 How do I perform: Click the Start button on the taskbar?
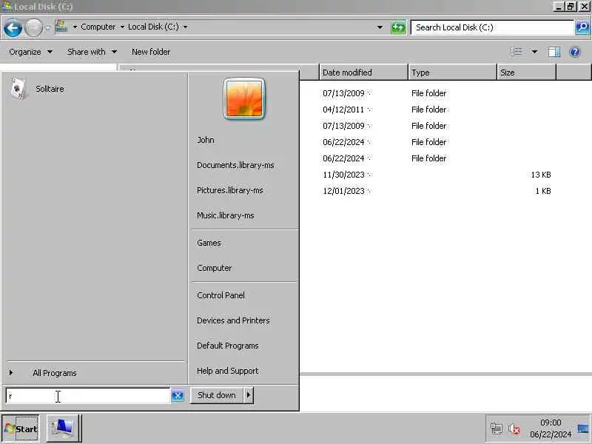click(x=21, y=428)
